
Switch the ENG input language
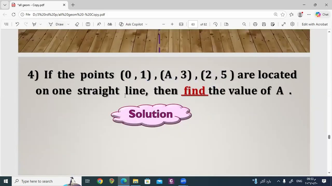pyautogui.click(x=299, y=181)
